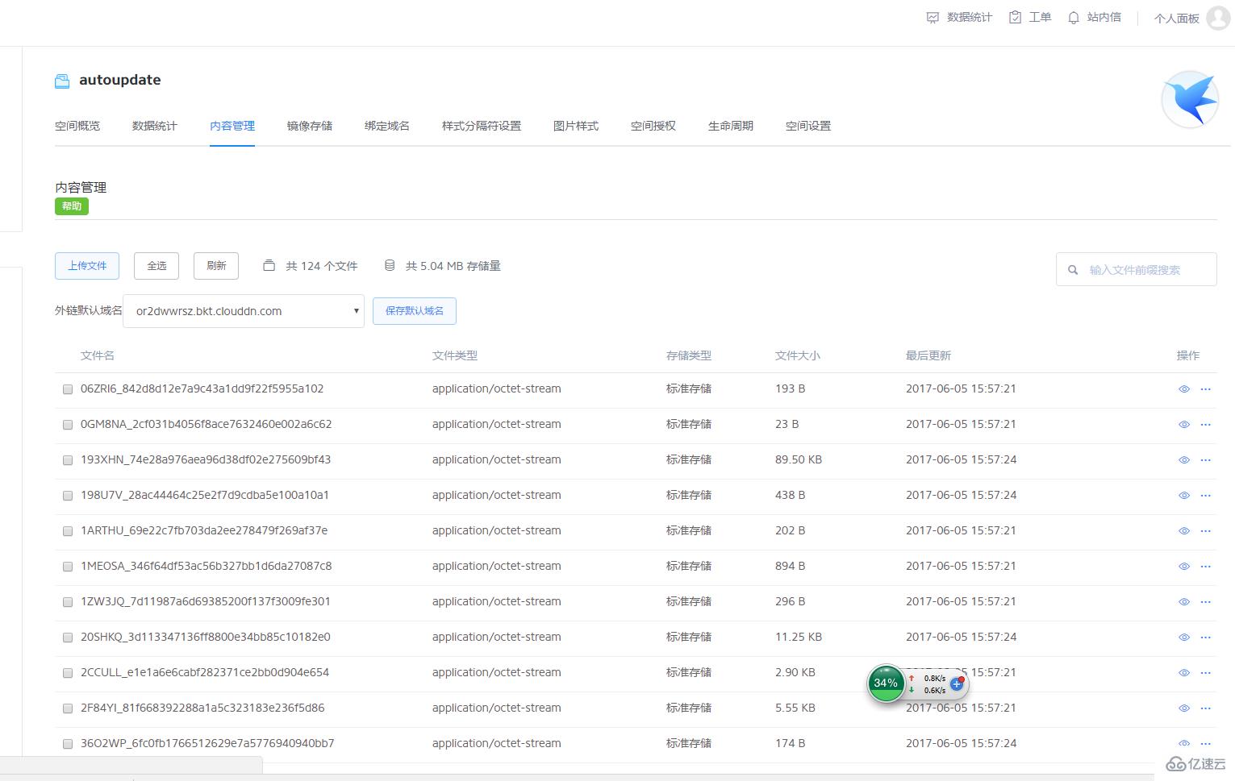Preview file 193XHN_74e28a976aea96d38df02e275609bf43 with eye icon
Screen dimensions: 1235x781
click(1184, 460)
